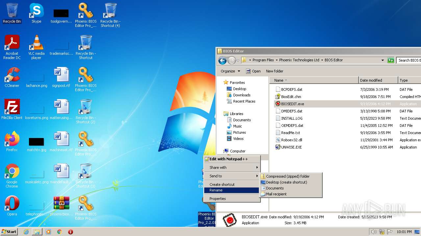Open Opera desktop shortcut
Image resolution: width=421 pixels, height=236 pixels.
pos(12,206)
